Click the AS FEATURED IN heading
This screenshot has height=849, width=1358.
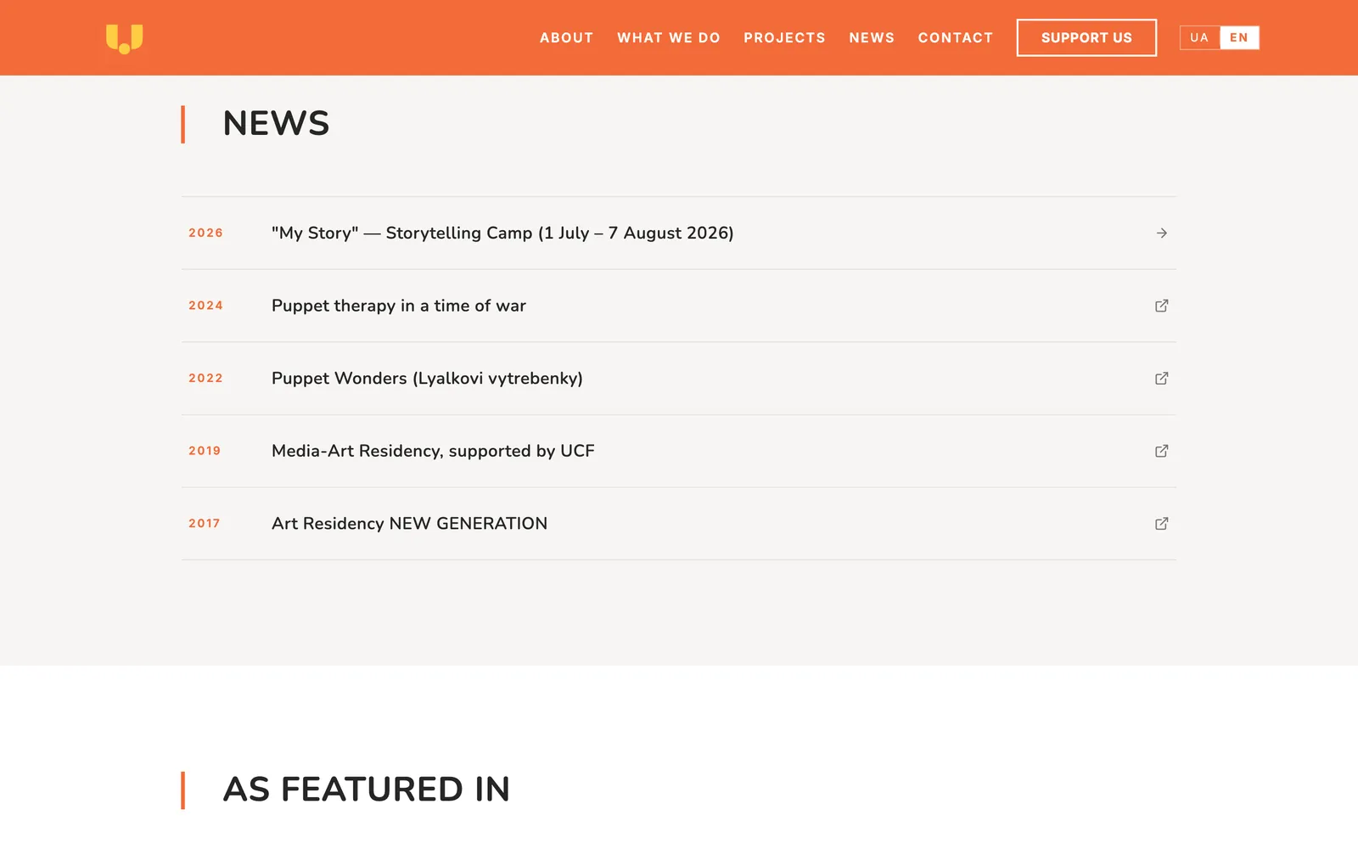pyautogui.click(x=366, y=790)
